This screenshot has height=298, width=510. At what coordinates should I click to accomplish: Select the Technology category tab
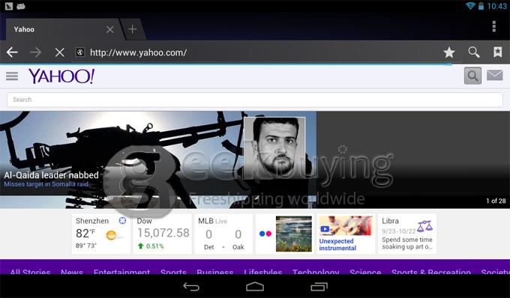coord(316,272)
